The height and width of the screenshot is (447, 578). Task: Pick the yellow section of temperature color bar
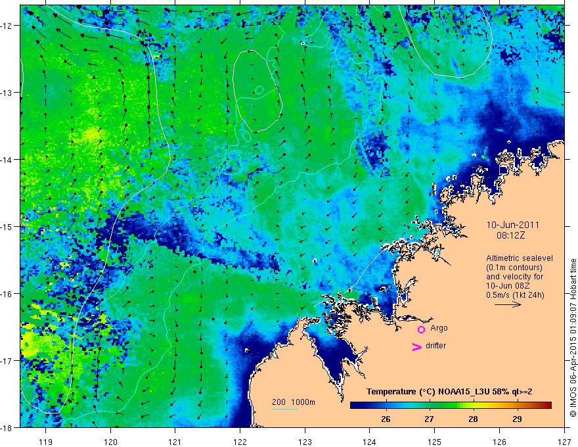click(476, 406)
